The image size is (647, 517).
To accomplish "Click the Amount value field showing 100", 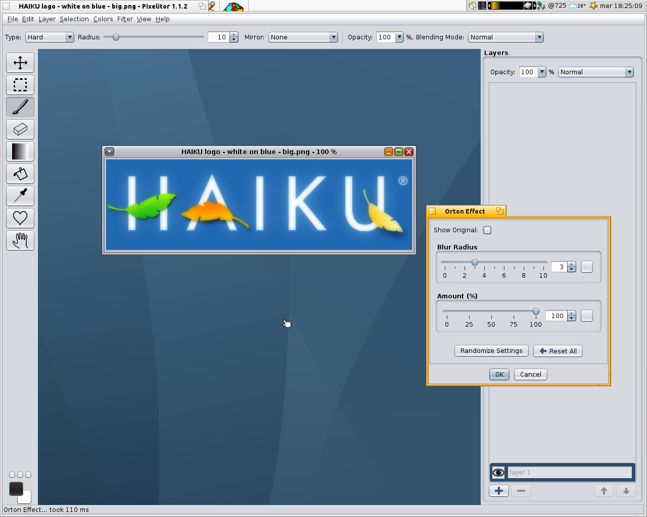I will tap(557, 316).
